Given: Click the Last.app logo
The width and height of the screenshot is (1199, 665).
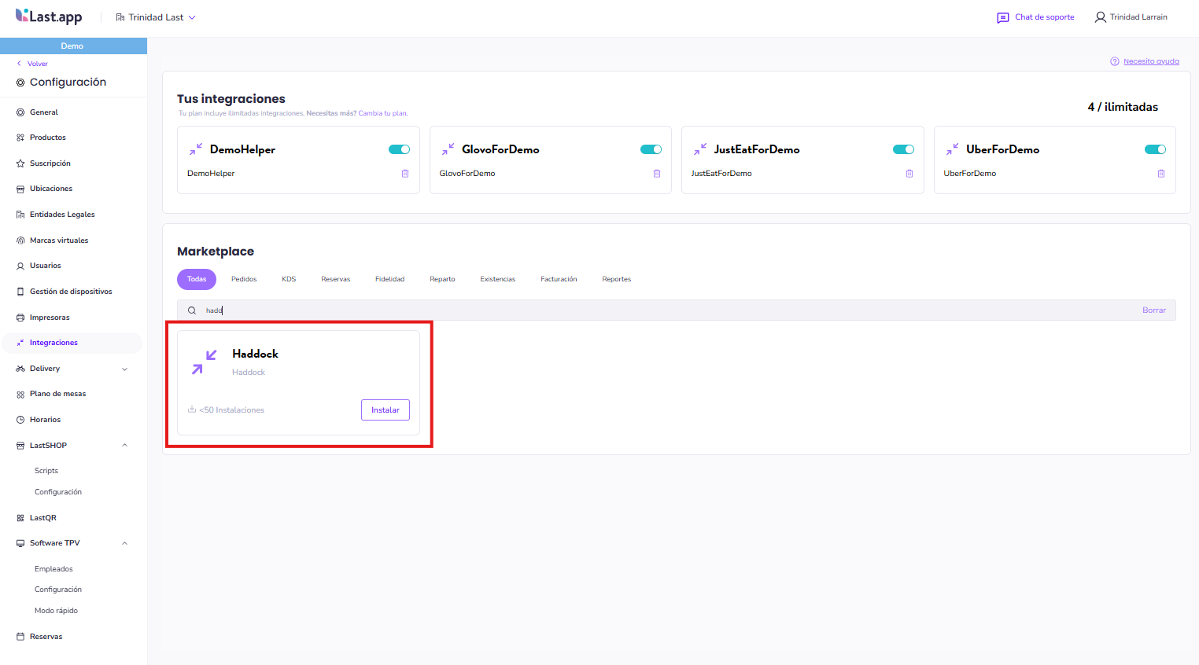Looking at the screenshot, I should click(49, 17).
